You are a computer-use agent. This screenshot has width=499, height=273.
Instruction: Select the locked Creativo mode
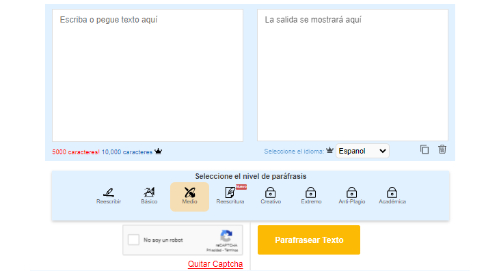coord(271,196)
